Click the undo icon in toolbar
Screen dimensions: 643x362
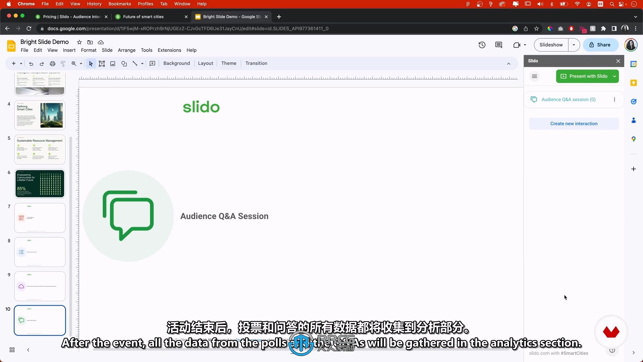31,63
